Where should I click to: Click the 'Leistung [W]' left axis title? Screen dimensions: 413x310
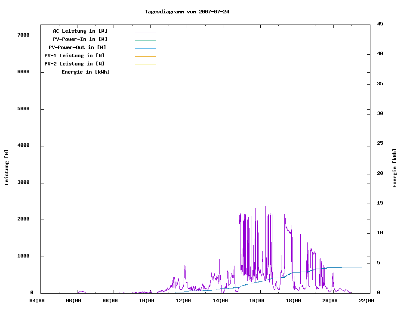(6, 167)
